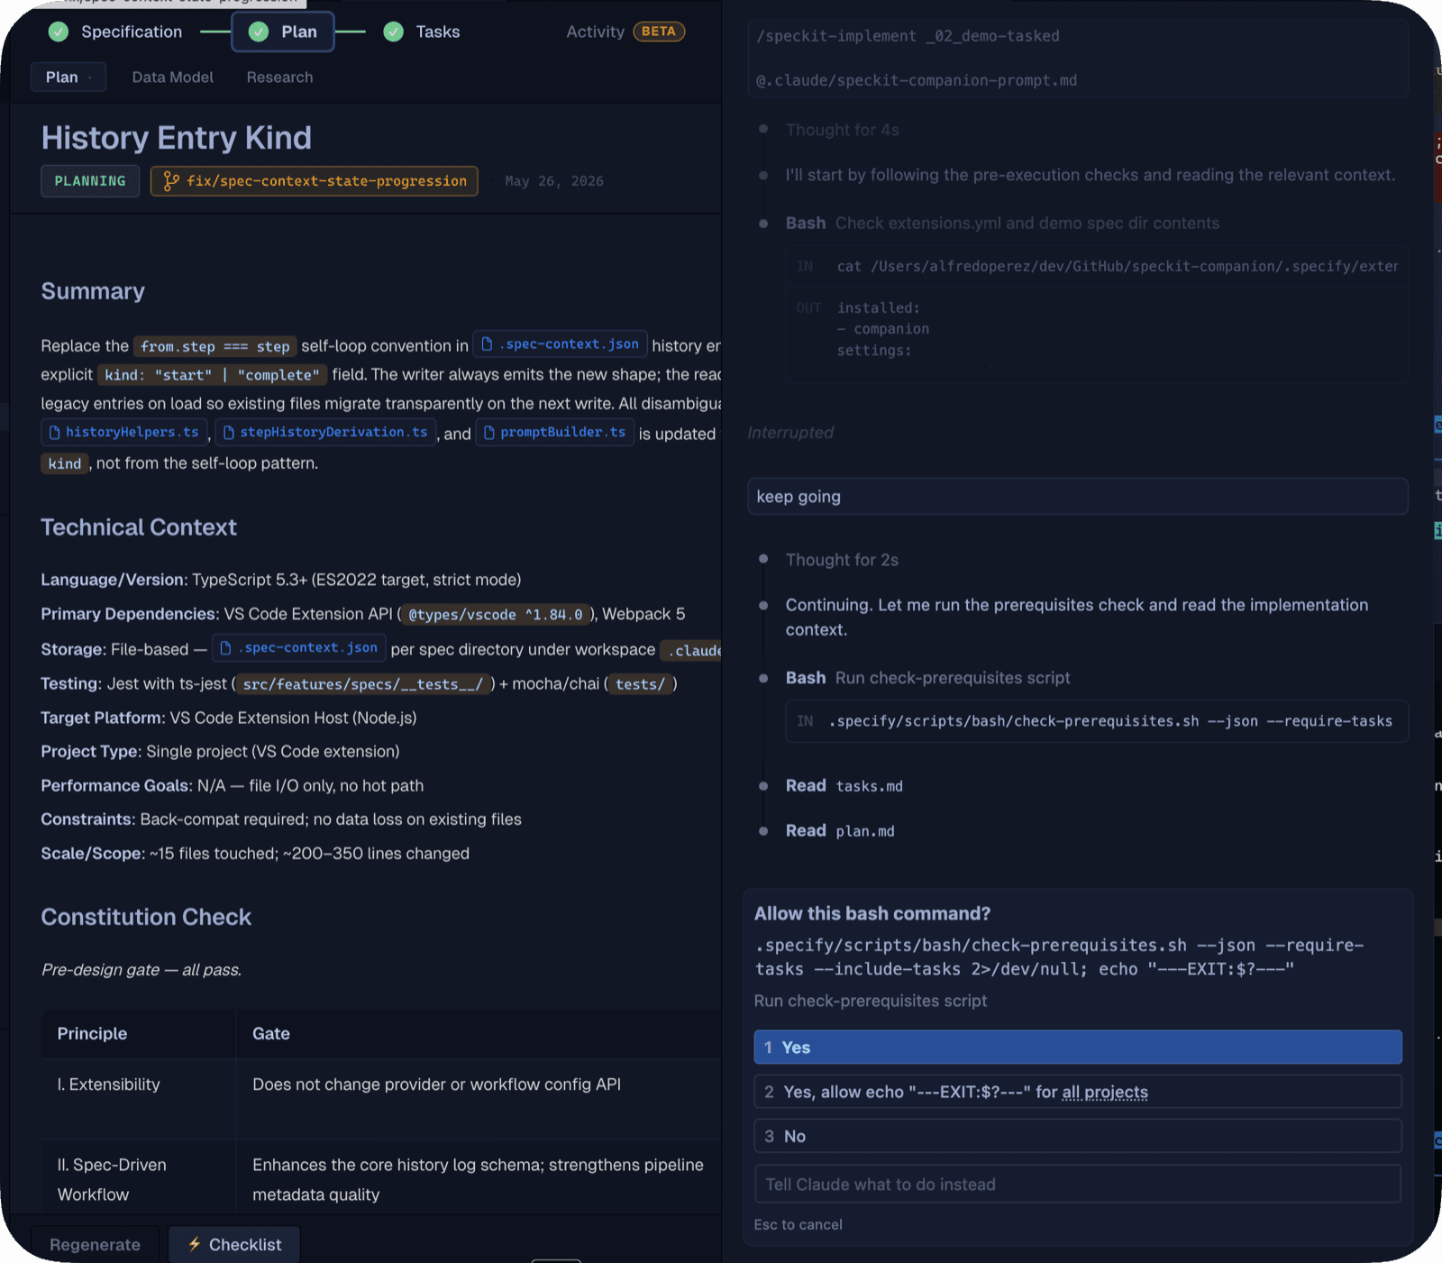The height and width of the screenshot is (1263, 1442).
Task: Go to the Tasks step
Action: (x=422, y=32)
